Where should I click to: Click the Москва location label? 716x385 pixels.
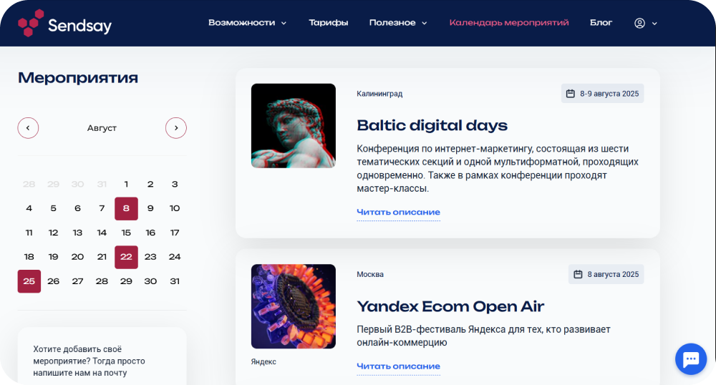pyautogui.click(x=370, y=274)
